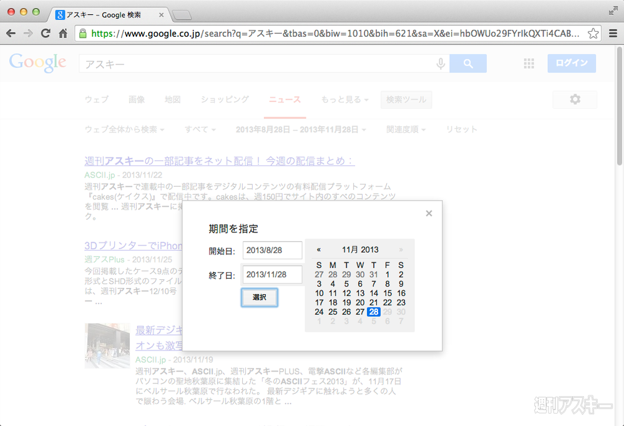This screenshot has width=624, height=426.
Task: Select day 10 in calendar
Action: coord(319,294)
